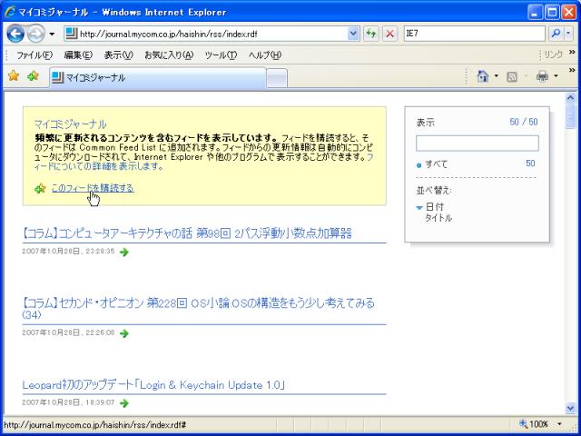Stop loading with the red X icon
This screenshot has height=436, width=581.
tap(389, 34)
